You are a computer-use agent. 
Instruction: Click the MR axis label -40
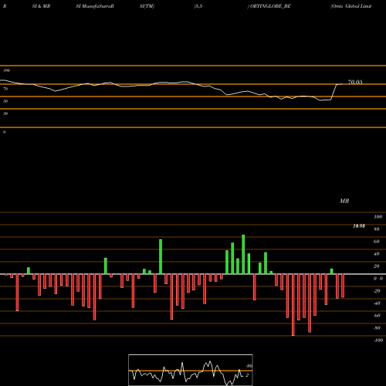[x=377, y=303]
